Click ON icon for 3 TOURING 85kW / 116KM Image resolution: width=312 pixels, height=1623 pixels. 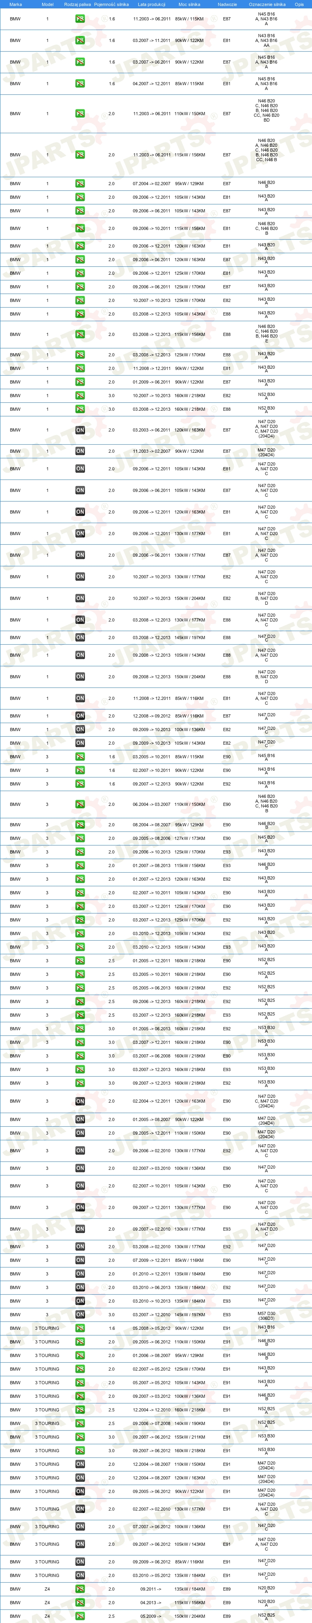tap(80, 1562)
